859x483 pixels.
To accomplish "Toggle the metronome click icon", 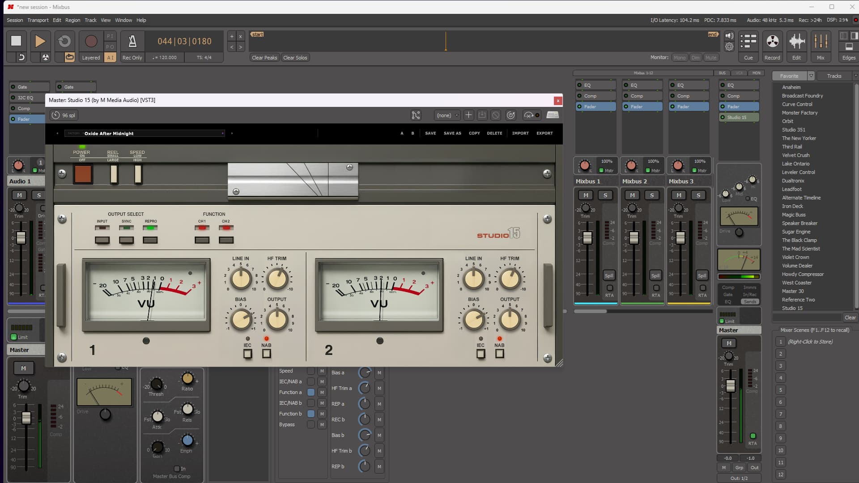I will [132, 41].
